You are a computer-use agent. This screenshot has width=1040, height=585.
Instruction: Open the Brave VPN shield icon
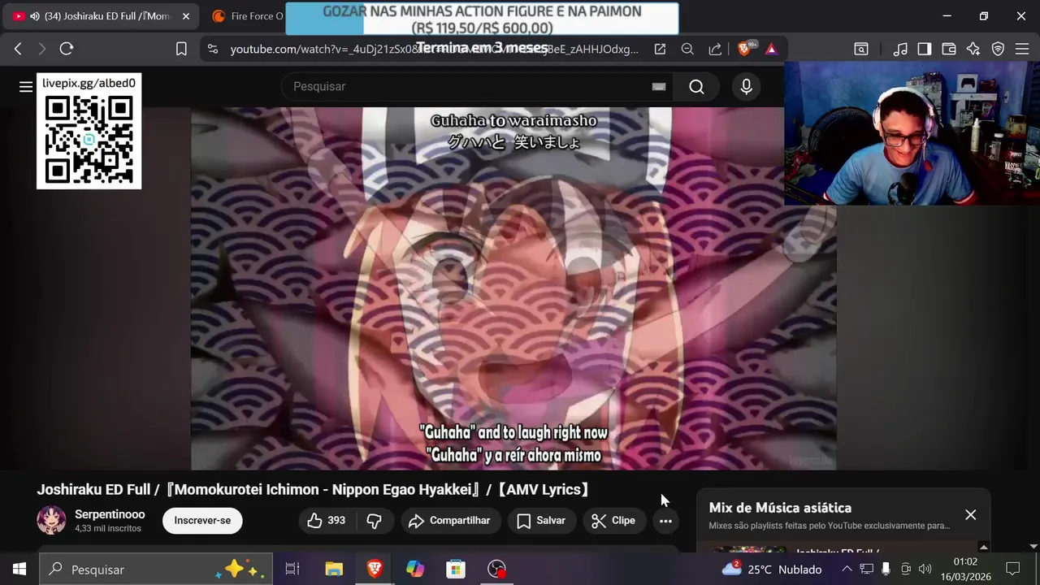tap(998, 49)
